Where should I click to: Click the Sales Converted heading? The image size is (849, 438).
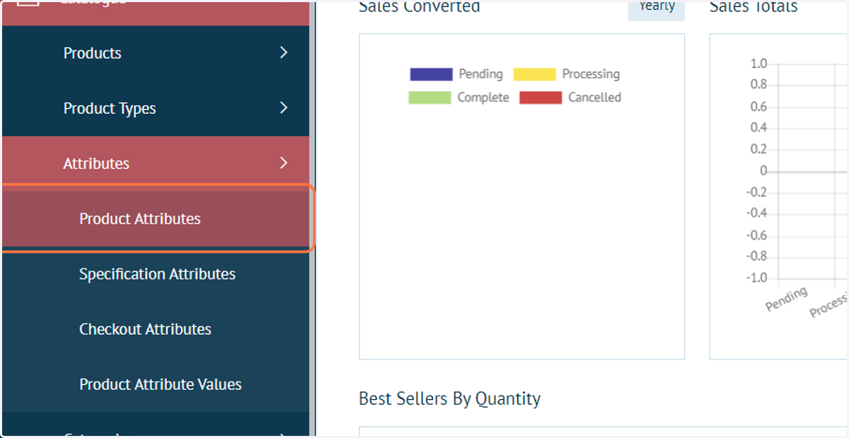pyautogui.click(x=420, y=7)
